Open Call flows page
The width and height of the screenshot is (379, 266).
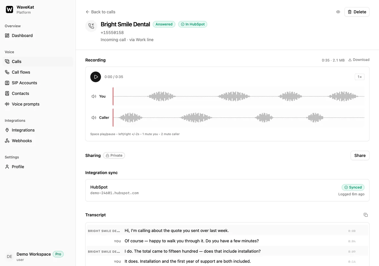38,72
